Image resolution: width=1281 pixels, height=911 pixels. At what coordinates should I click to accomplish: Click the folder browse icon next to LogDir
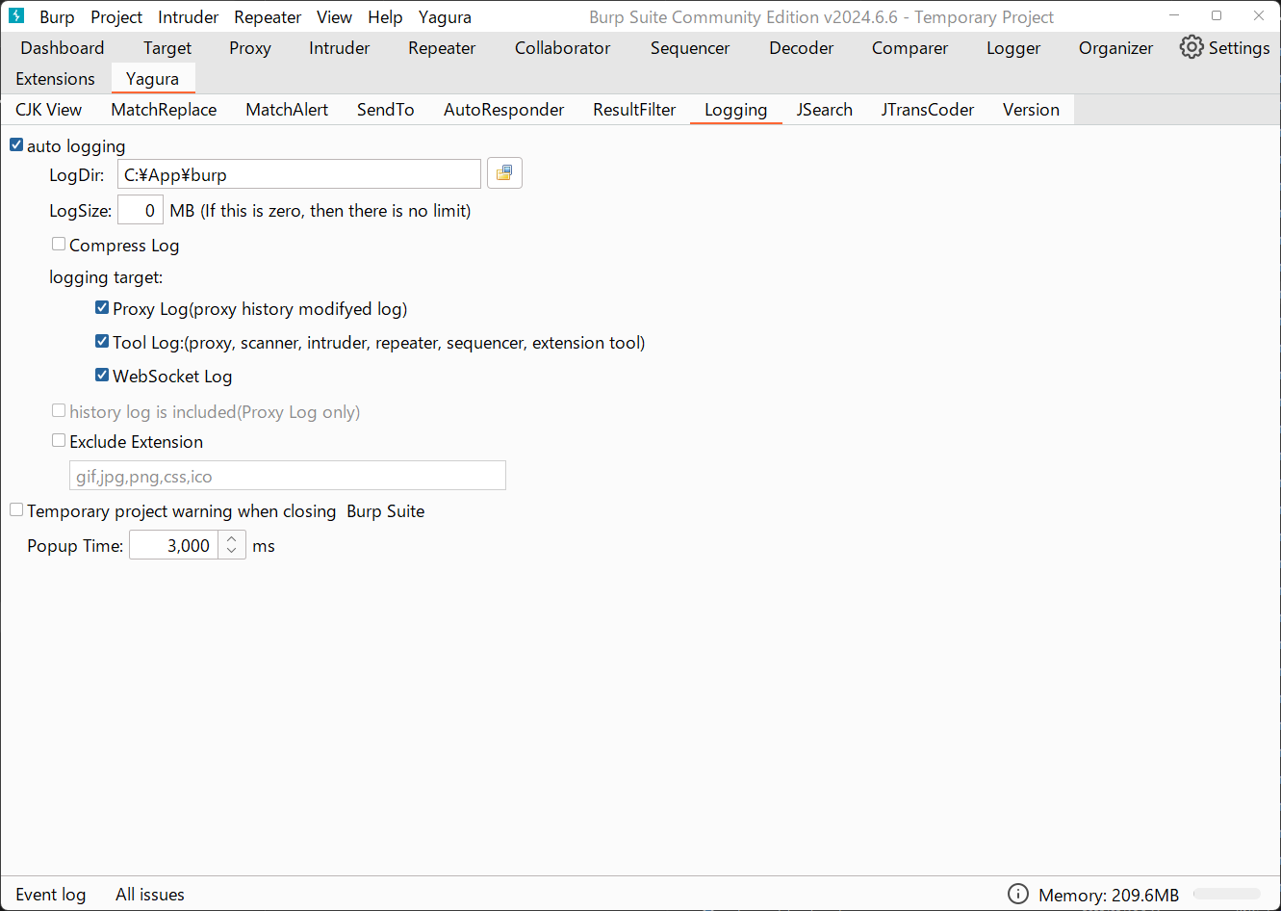point(504,173)
